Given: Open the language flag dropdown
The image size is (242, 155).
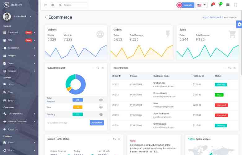Looking at the screenshot, I should point(201,5).
